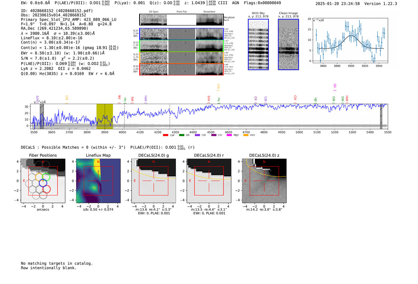Click the Pixel Flat column header
Viewport: 418px width, 284px height.
tap(182, 12)
